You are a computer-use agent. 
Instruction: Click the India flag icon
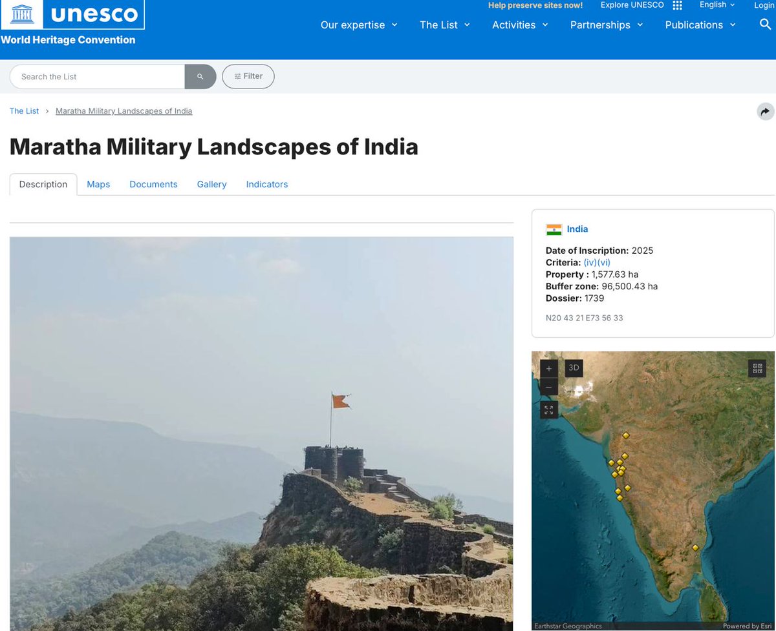click(x=554, y=229)
